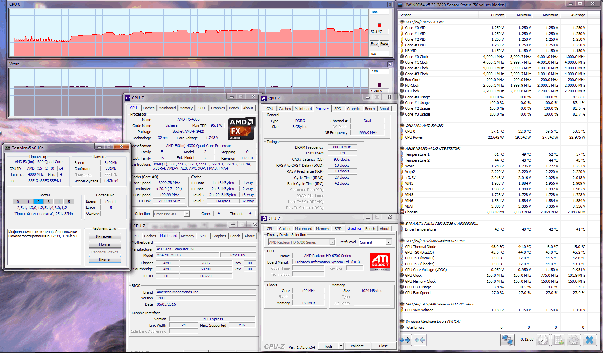Click Validate button in CPU-Z
603x353 pixels.
click(357, 346)
